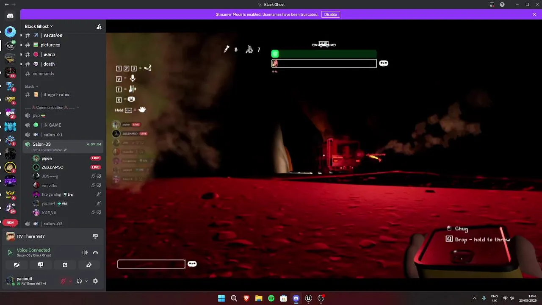Watch pipow's LIVE stream badge

96,158
